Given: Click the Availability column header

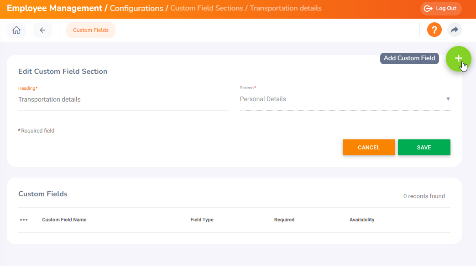Looking at the screenshot, I should tap(361, 220).
